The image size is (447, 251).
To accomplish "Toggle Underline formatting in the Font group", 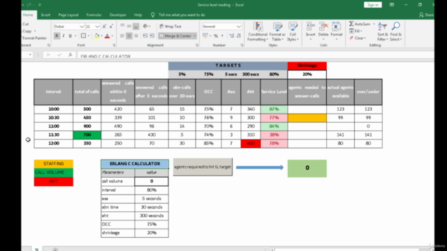I will [70, 36].
